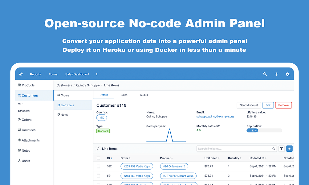Screen dimensions: 309x185
Task: Open order #253 752 Vertie Keys in row 522
Action: pos(137,166)
